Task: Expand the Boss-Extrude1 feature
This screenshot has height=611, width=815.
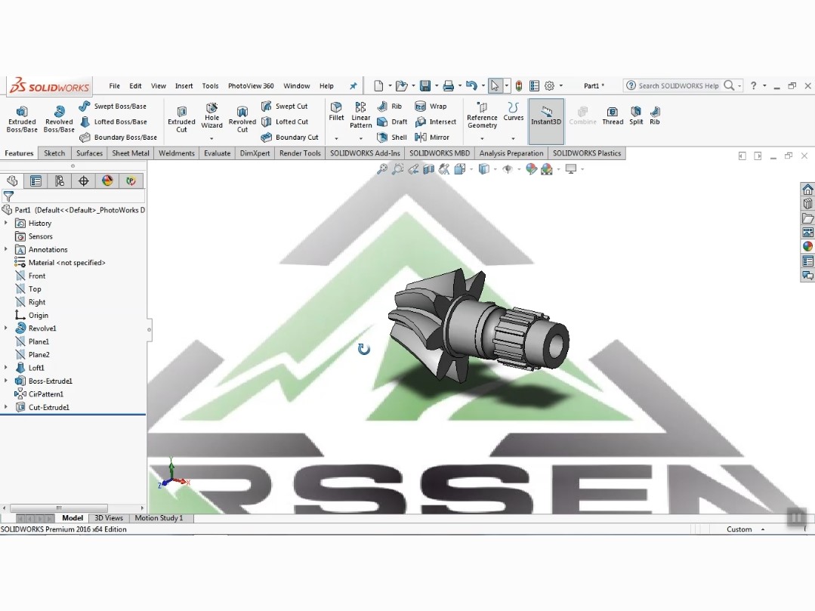Action: click(6, 381)
